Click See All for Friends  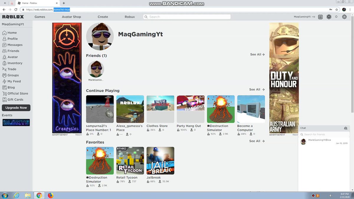click(257, 55)
